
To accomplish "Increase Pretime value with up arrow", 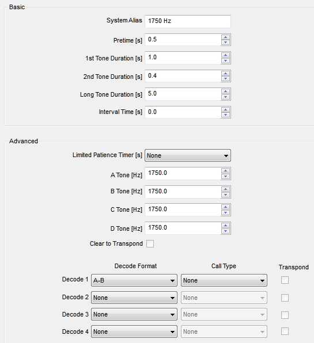I will [x=225, y=37].
